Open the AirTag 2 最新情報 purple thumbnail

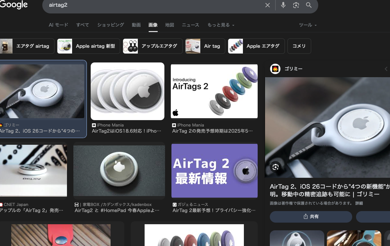pyautogui.click(x=214, y=171)
